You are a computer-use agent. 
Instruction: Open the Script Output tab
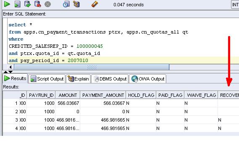pyautogui.click(x=47, y=79)
